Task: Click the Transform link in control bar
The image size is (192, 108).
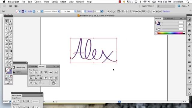Action: pos(166,11)
